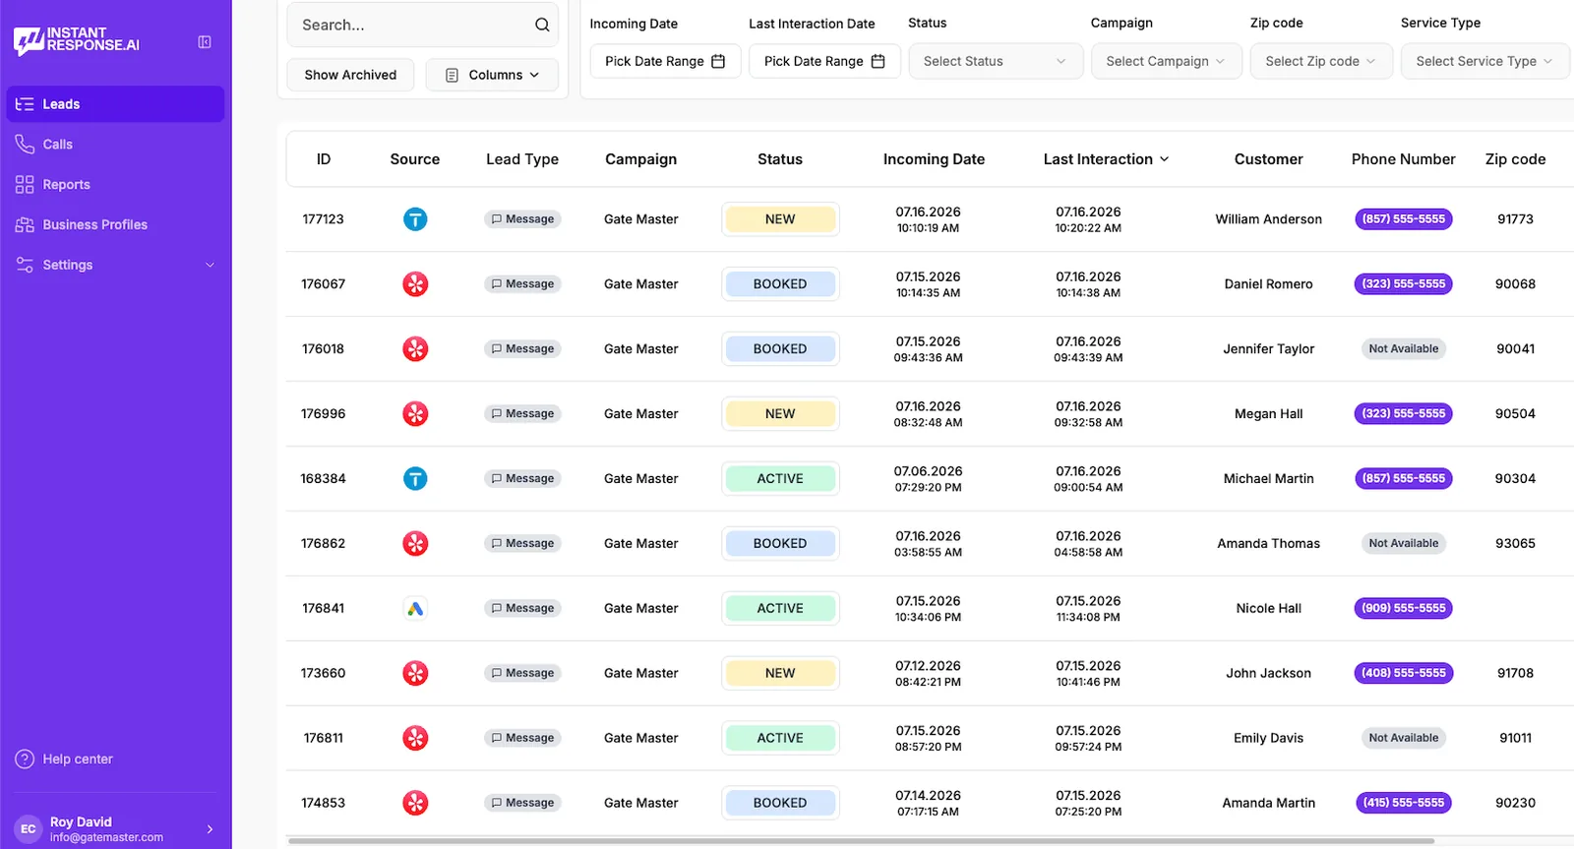This screenshot has height=849, width=1574.
Task: Click the Help center question mark icon
Action: coord(25,759)
